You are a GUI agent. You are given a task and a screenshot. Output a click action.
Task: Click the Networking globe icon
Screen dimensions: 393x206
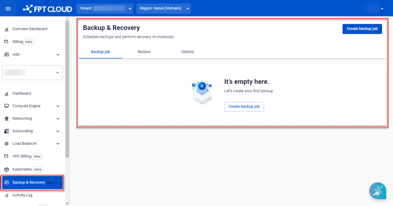click(7, 119)
